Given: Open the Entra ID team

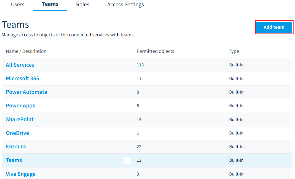Looking at the screenshot, I should 16,147.
